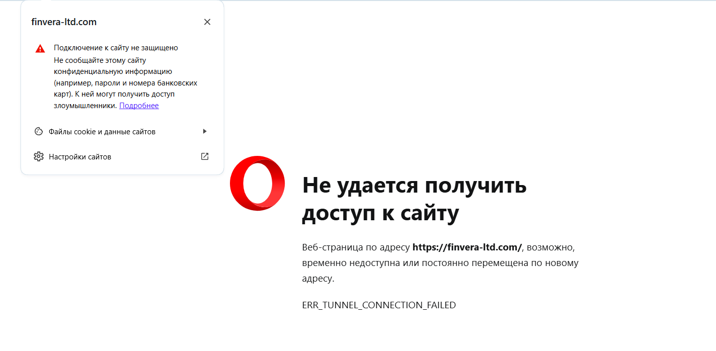Open Файлы cookie и данные сайтов
716x351 pixels.
tap(122, 132)
